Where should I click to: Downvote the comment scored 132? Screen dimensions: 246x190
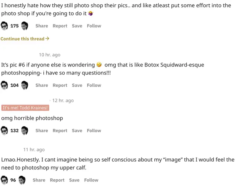click(25, 131)
